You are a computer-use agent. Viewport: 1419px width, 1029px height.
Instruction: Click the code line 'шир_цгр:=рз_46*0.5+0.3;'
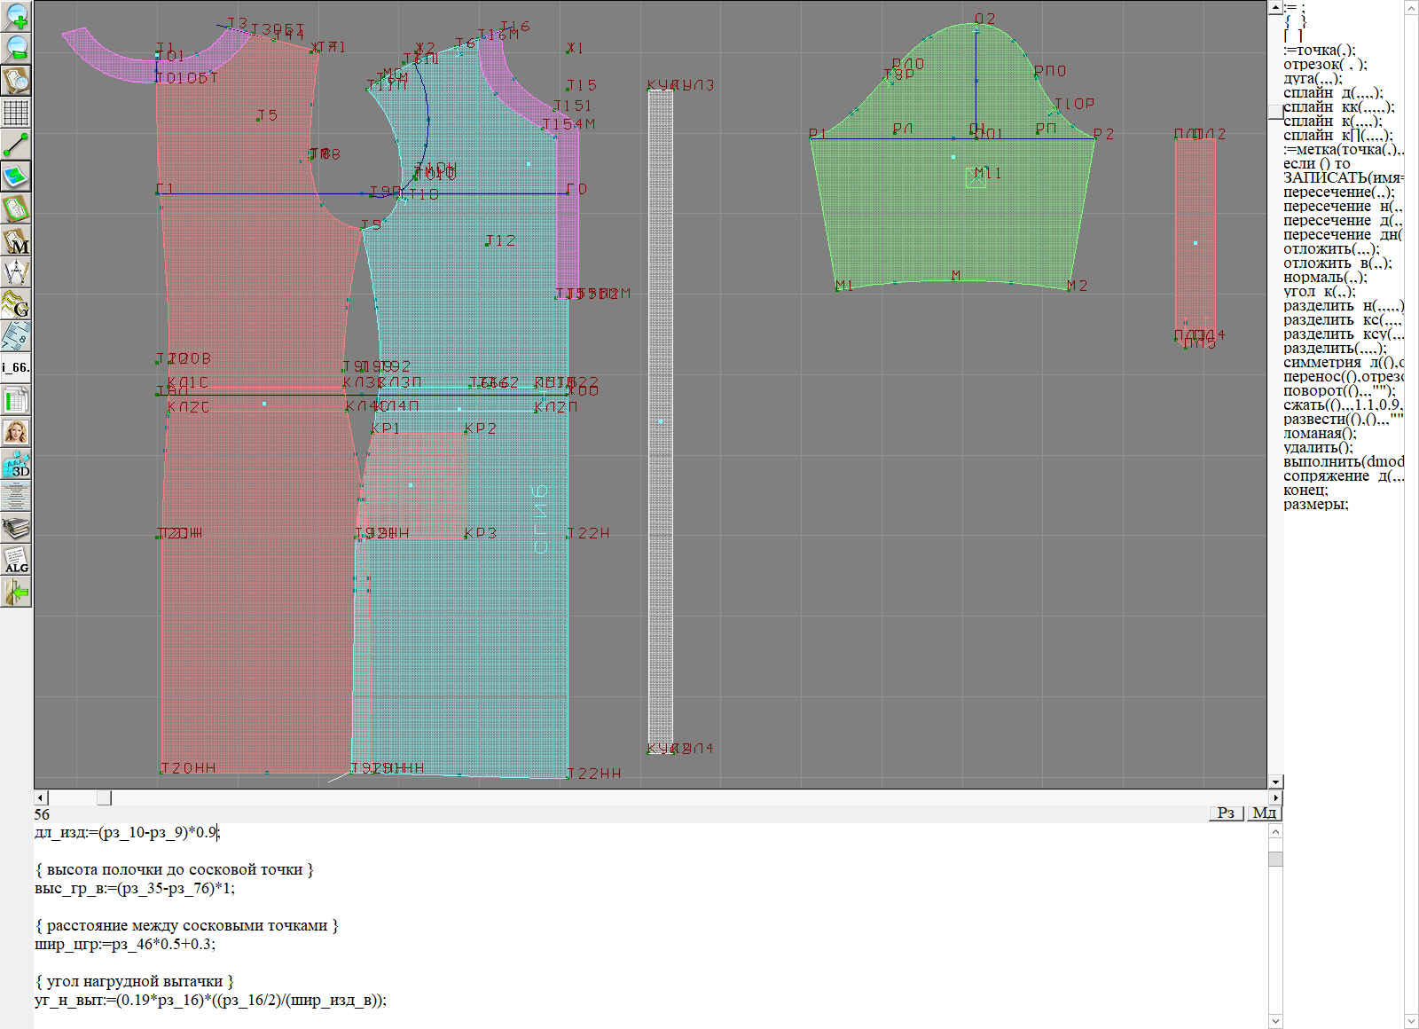[x=125, y=944]
